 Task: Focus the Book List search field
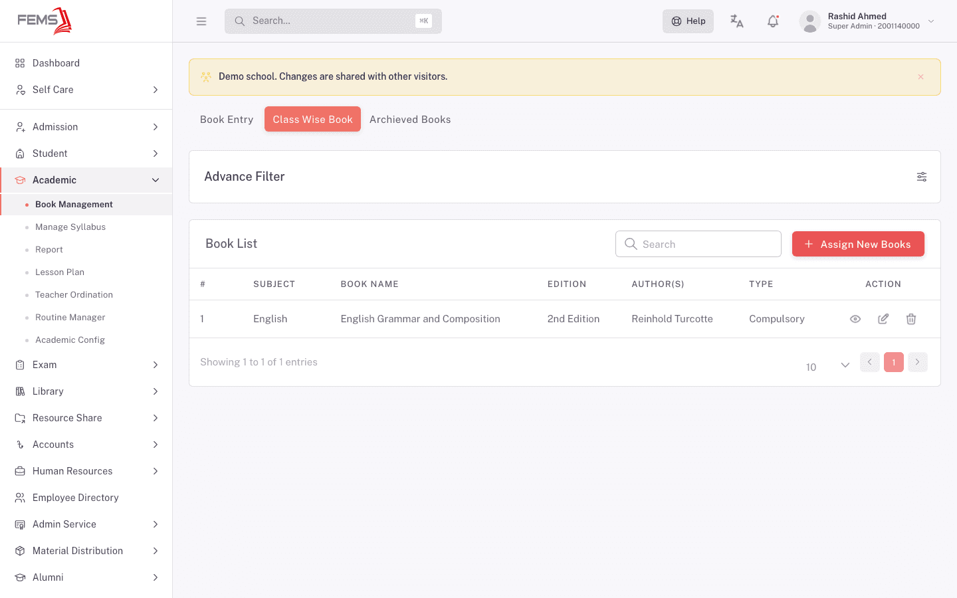(698, 244)
